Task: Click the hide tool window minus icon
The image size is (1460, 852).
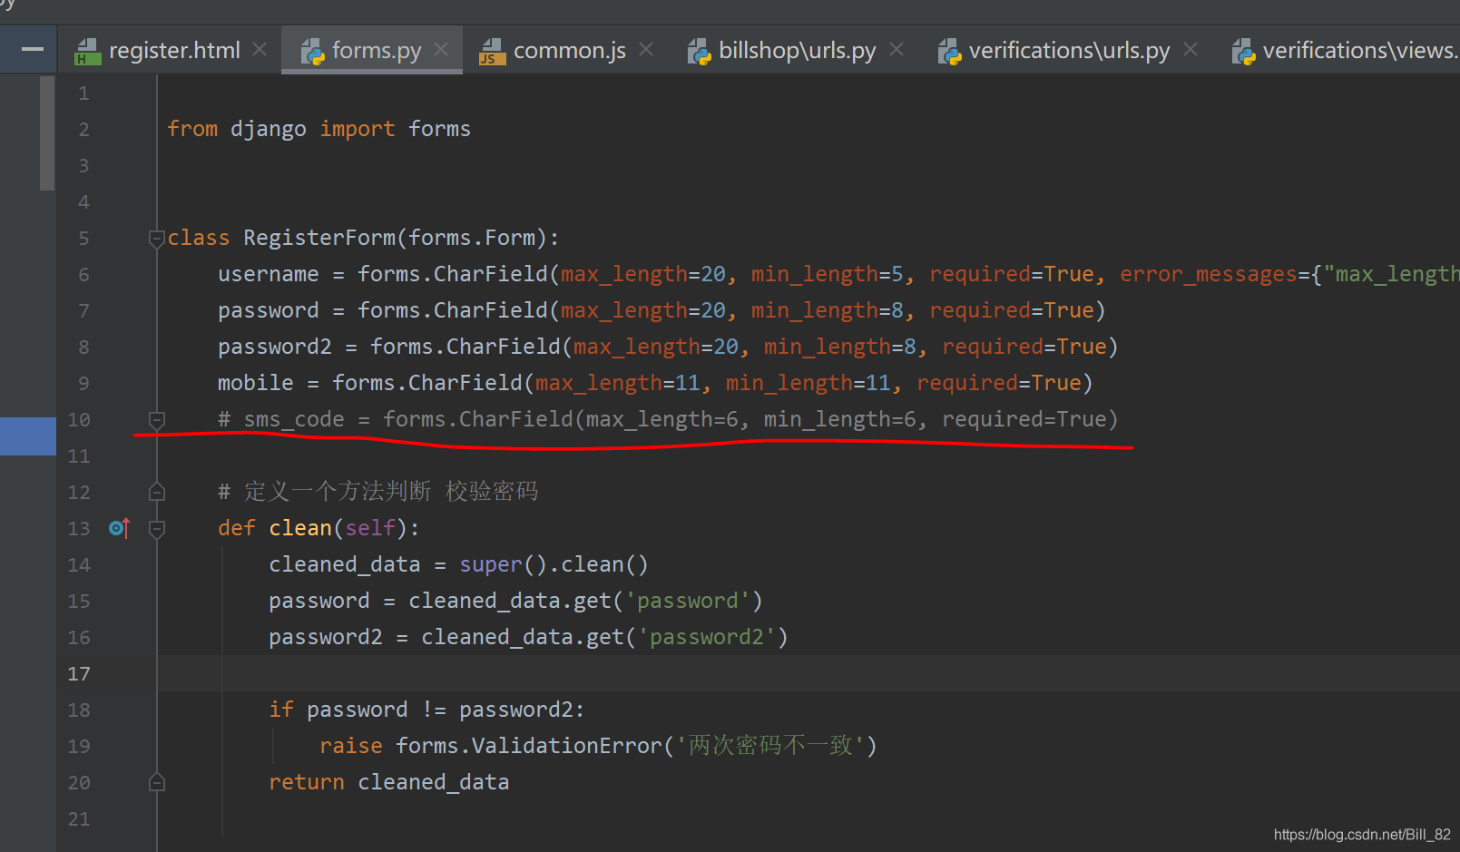Action: 32,49
